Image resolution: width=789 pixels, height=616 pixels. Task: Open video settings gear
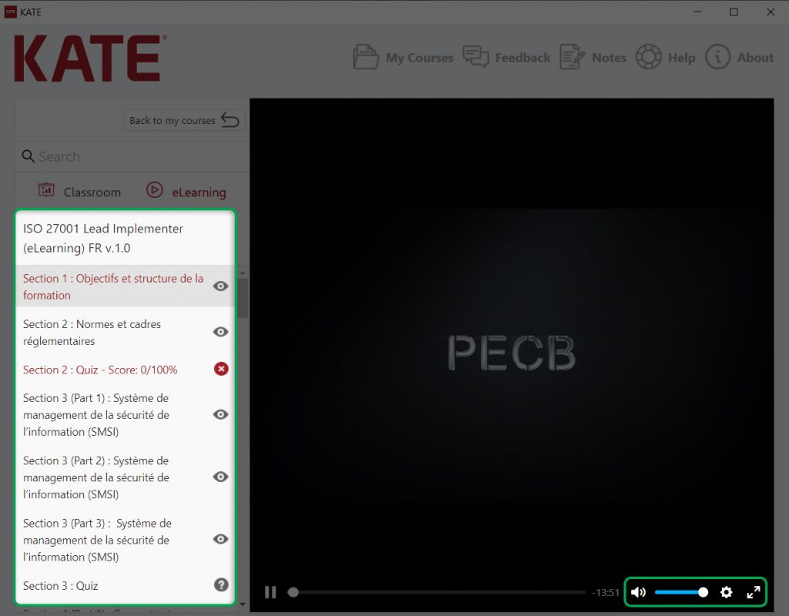coord(726,592)
